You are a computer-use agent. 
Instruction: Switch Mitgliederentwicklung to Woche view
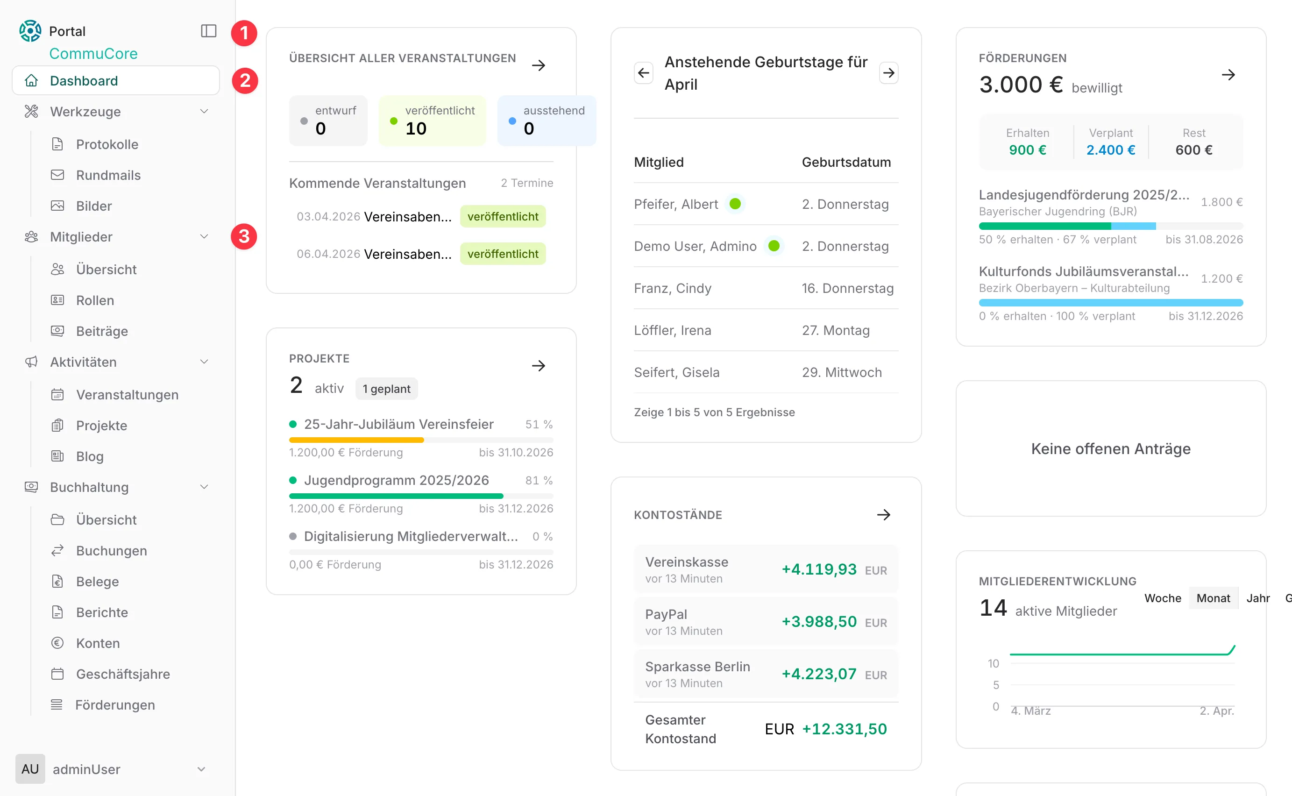point(1163,598)
